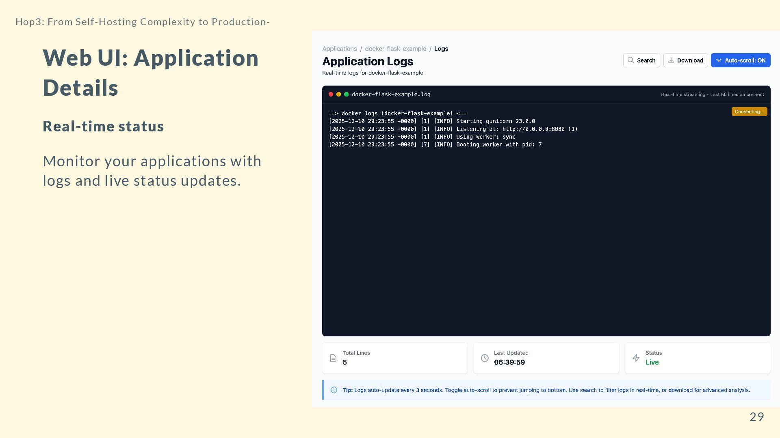Click the Booting worker log line
The height and width of the screenshot is (438, 780).
tap(435, 145)
